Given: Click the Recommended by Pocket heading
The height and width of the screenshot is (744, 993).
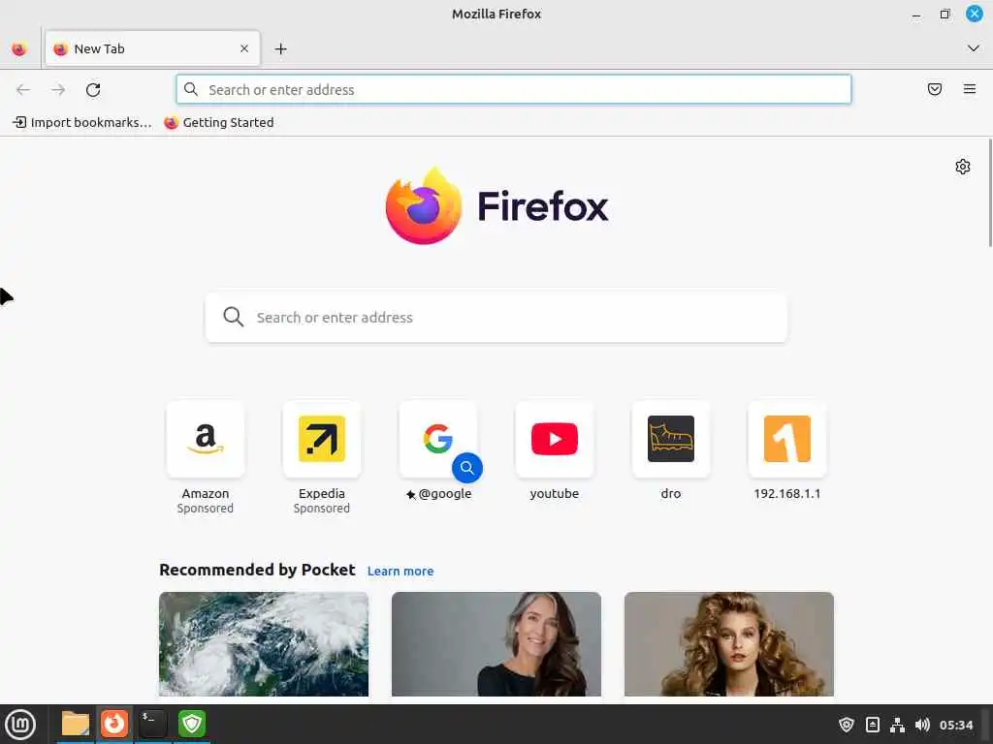Looking at the screenshot, I should (x=257, y=570).
